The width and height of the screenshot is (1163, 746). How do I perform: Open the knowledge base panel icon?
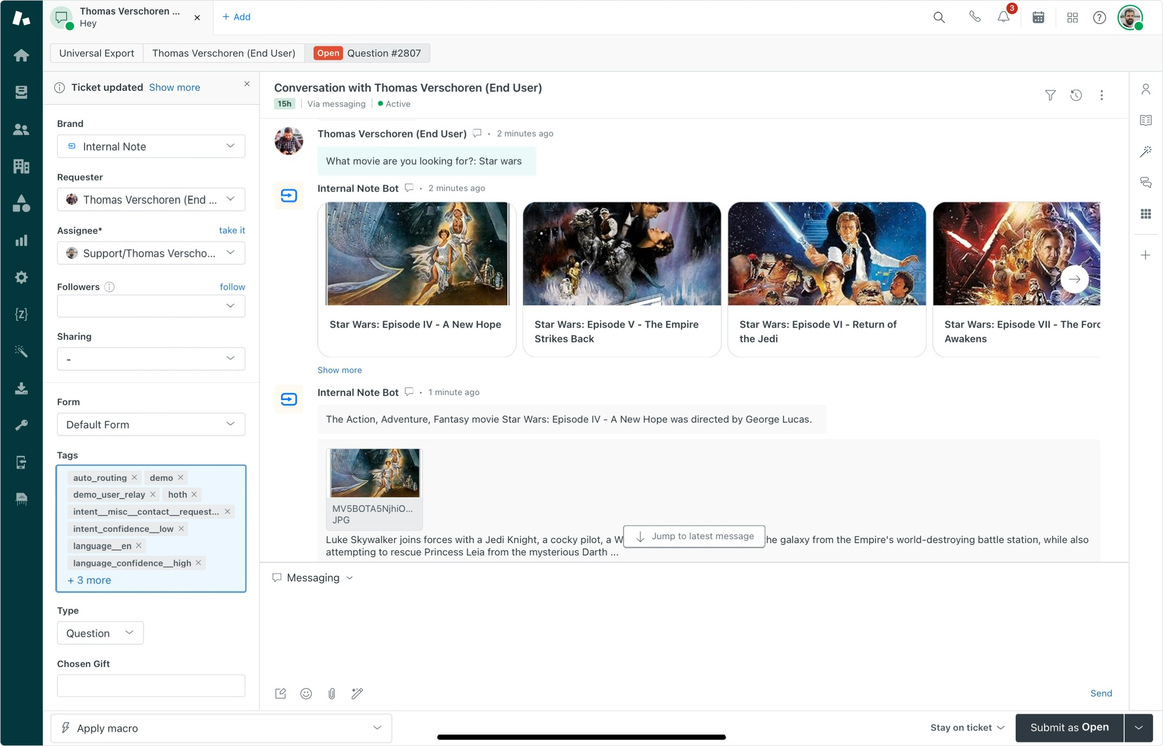click(x=1145, y=120)
